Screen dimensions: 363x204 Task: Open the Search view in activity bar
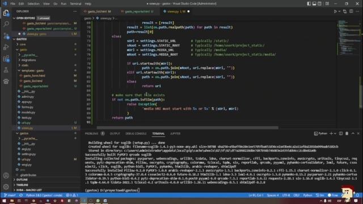pyautogui.click(x=6, y=24)
